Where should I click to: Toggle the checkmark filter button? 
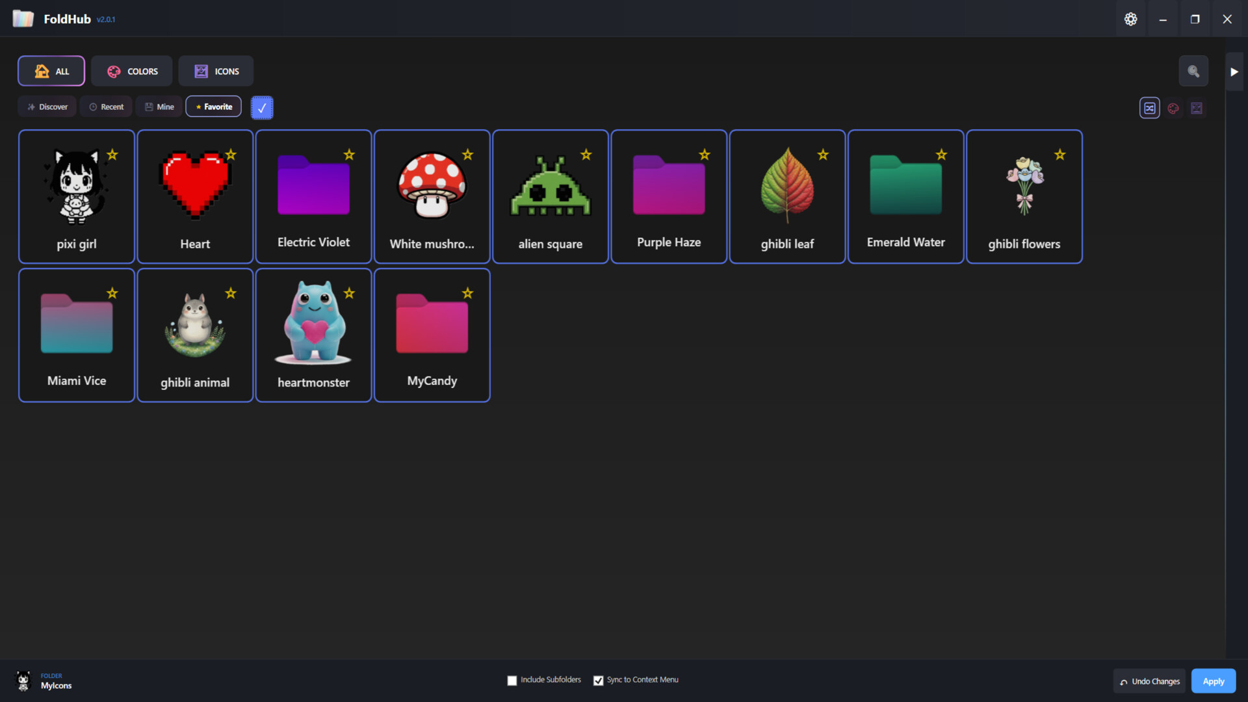(262, 107)
